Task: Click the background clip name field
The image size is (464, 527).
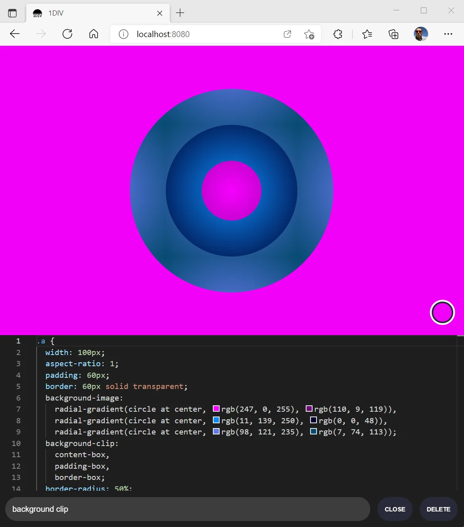Action: pos(187,509)
